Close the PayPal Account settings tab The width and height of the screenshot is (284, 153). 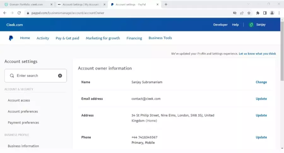point(157,4)
